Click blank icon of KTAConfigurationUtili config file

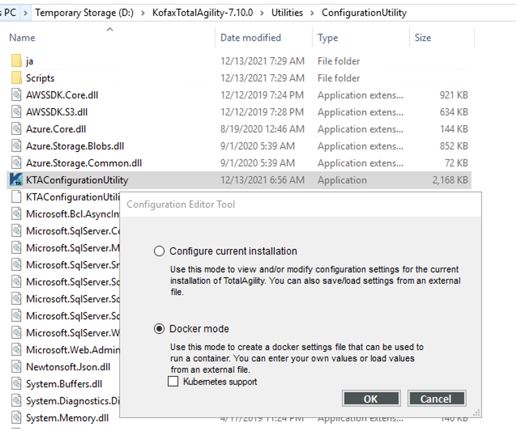coord(16,197)
